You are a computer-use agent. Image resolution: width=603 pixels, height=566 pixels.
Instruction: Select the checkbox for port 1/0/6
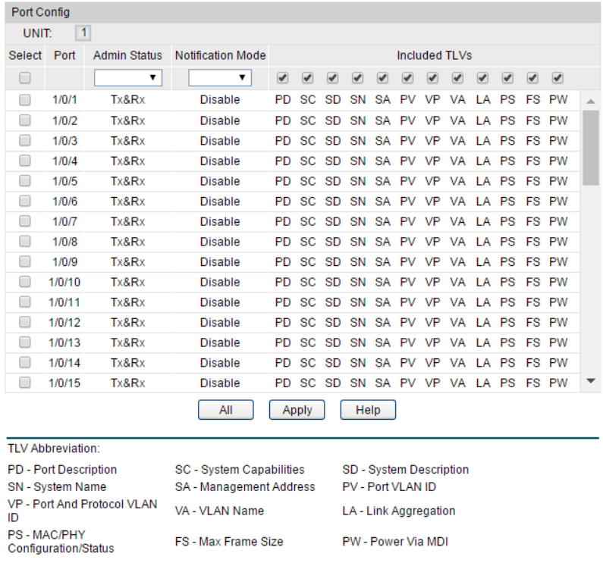25,201
